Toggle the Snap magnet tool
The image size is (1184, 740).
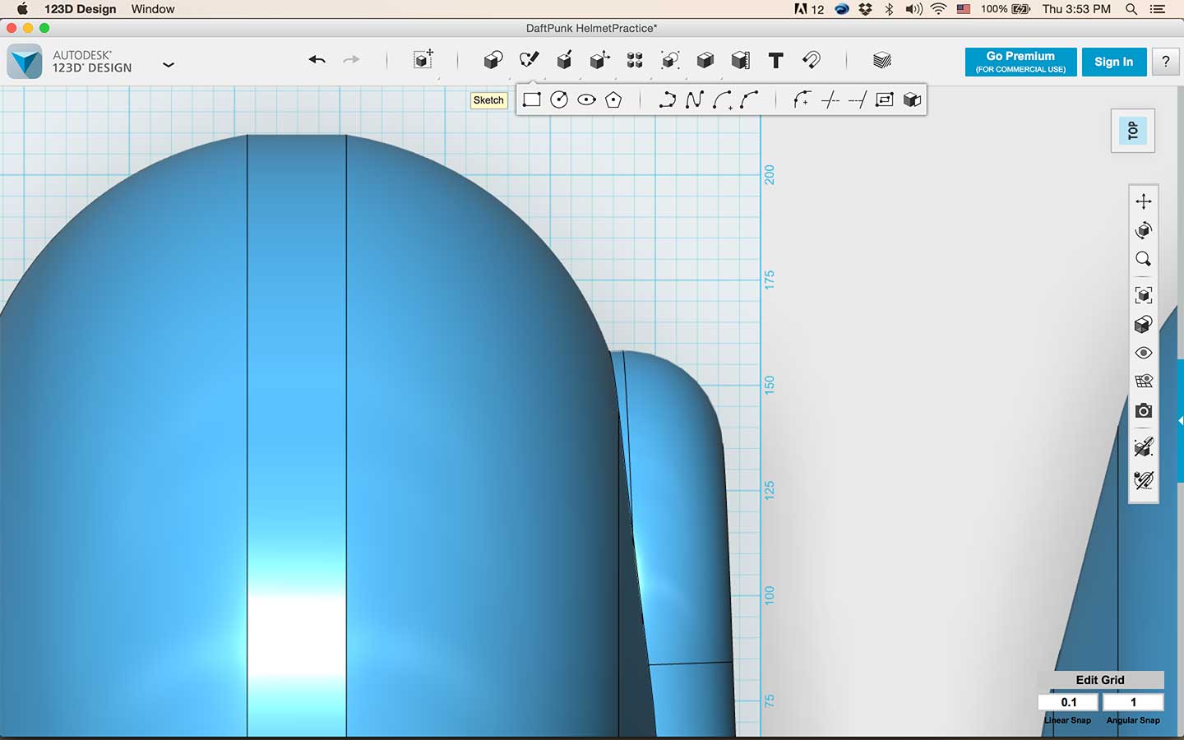[x=811, y=60]
